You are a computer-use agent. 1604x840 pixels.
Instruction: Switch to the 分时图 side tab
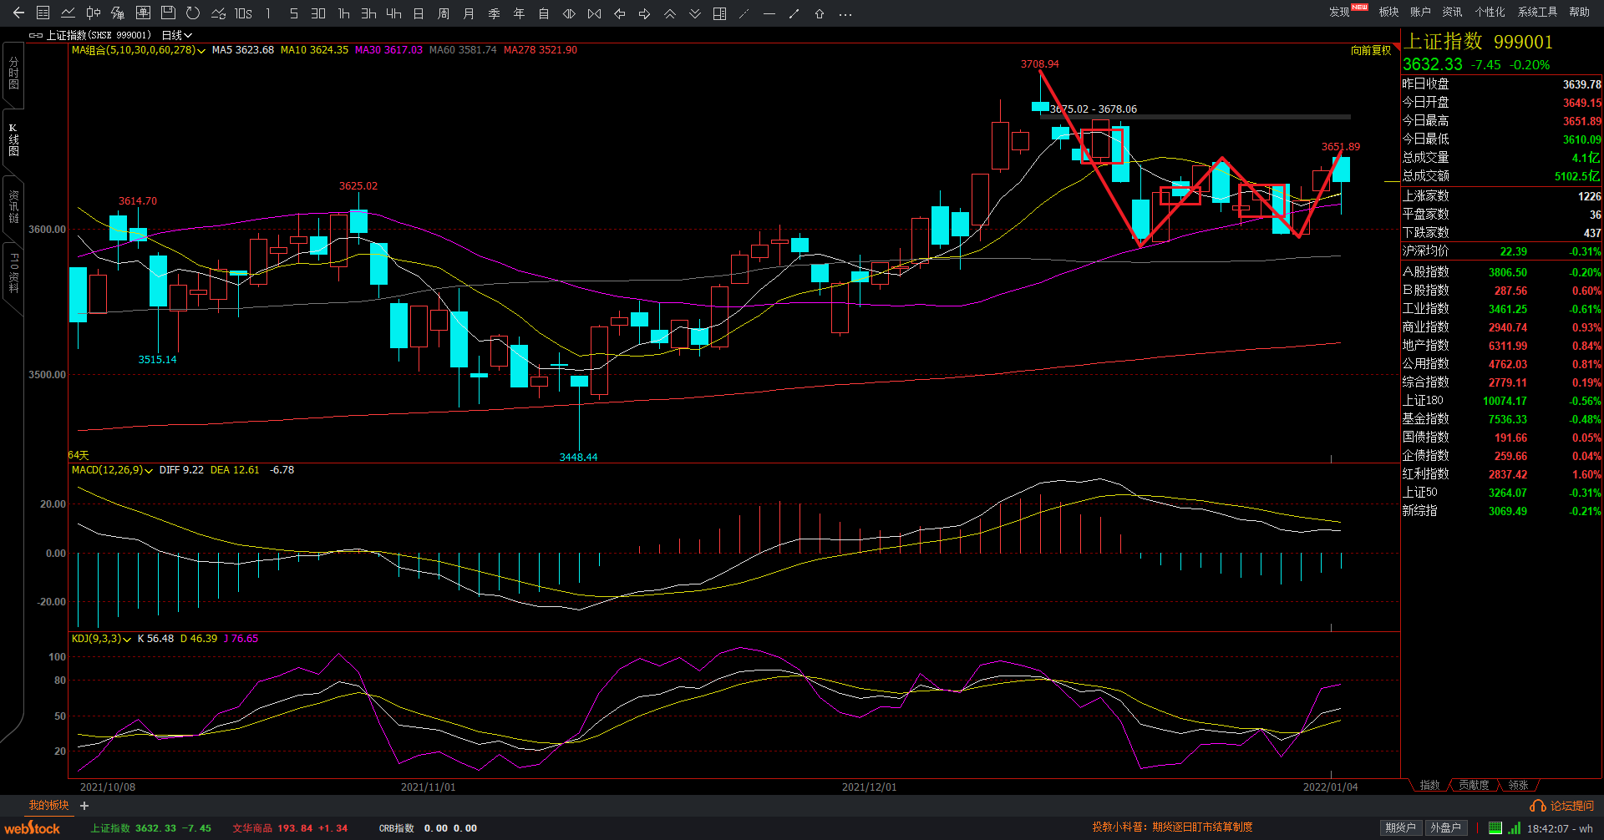(x=13, y=73)
